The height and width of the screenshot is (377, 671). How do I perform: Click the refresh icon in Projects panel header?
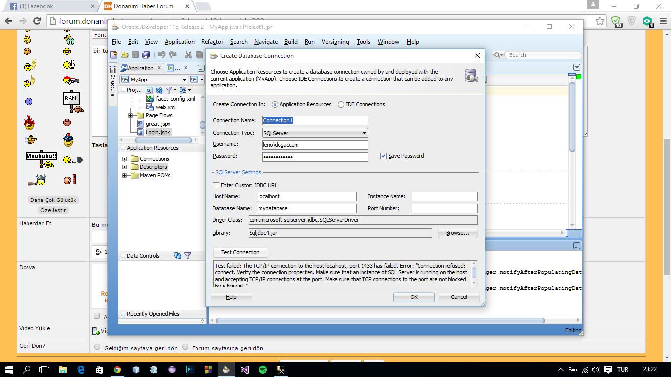coord(159,90)
